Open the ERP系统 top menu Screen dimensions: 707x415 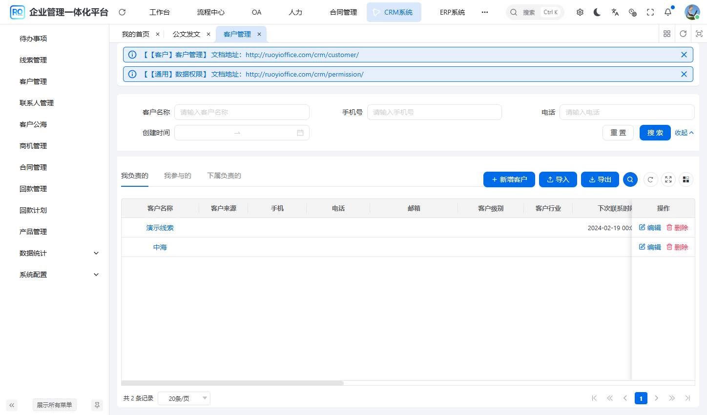(453, 12)
